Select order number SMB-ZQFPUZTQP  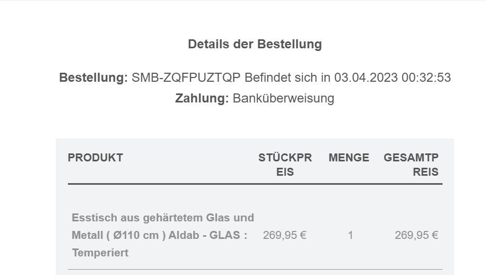click(x=186, y=78)
